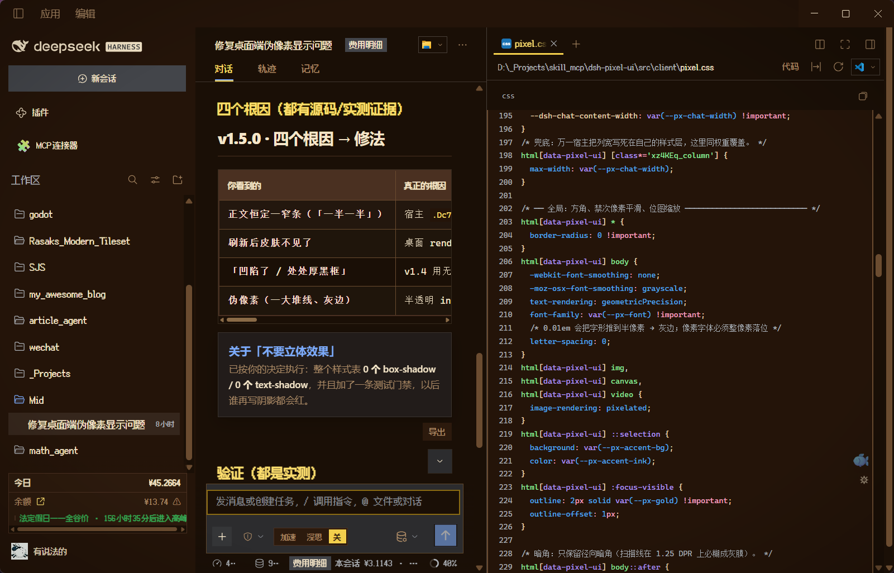Close the pixel.css tab

point(554,44)
